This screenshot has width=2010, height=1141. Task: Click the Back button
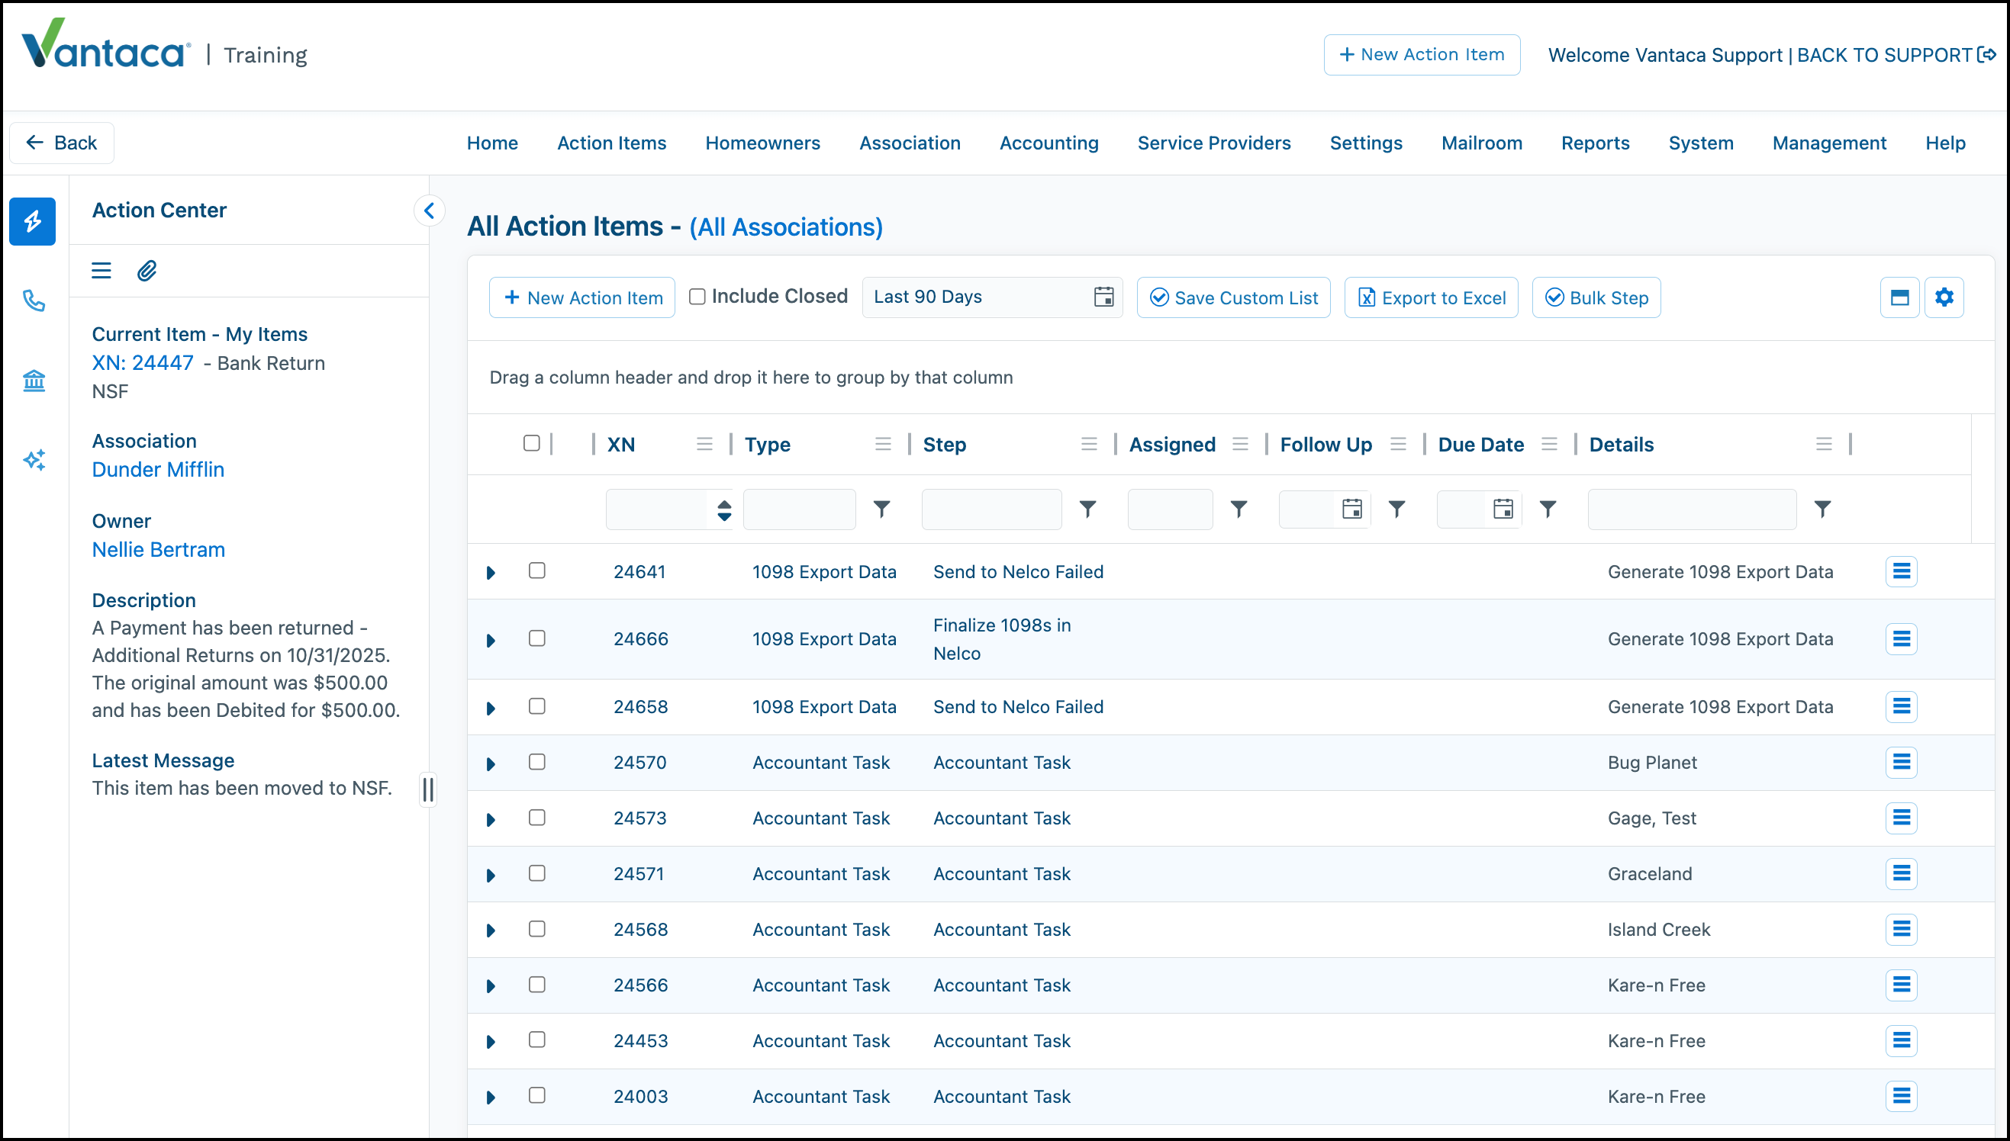point(62,143)
